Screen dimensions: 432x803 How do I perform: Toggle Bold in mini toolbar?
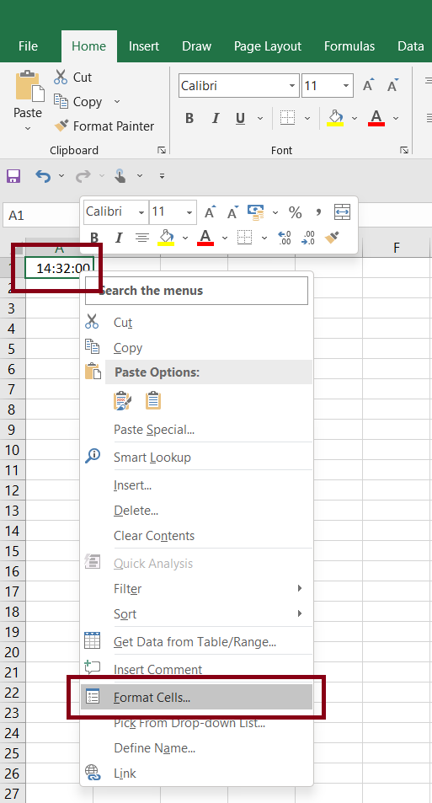[x=94, y=238]
